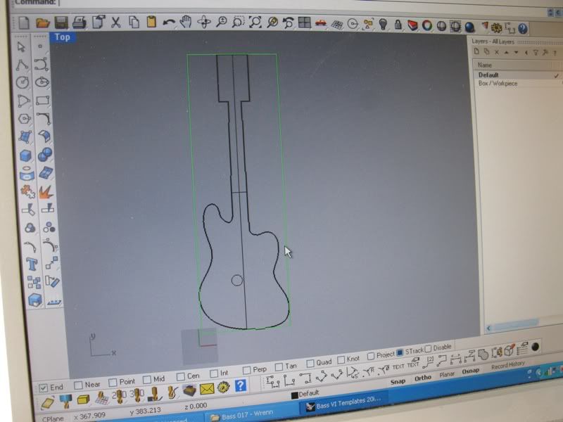Screen dimensions: 563x422
Task: Click the Puzzle piece Join icon
Action: 27,191
